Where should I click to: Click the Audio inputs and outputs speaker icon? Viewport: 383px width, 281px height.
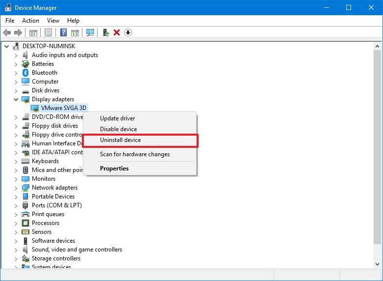pyautogui.click(x=26, y=55)
